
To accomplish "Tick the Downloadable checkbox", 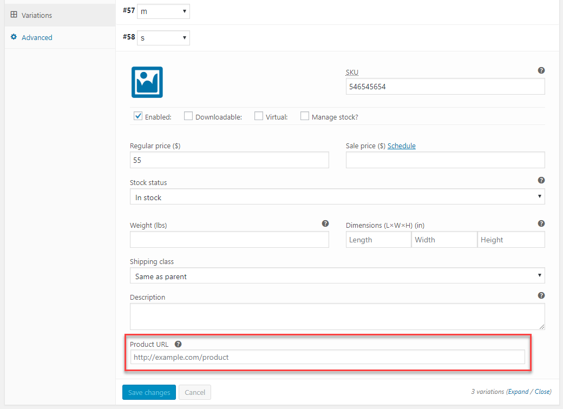I will (188, 116).
